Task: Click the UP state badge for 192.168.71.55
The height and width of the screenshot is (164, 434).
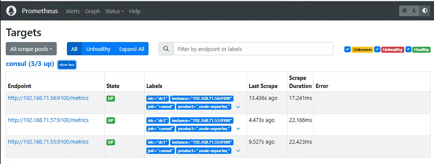Action: click(x=111, y=142)
